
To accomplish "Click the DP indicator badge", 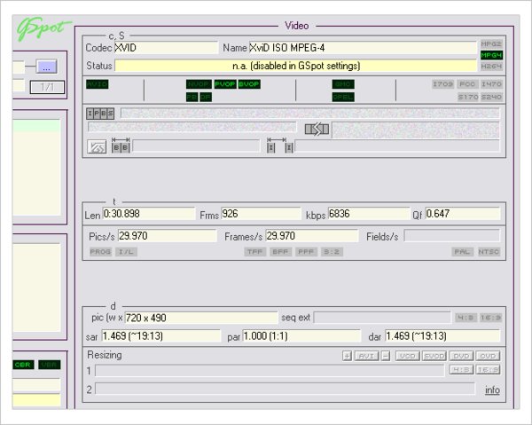I will click(206, 97).
